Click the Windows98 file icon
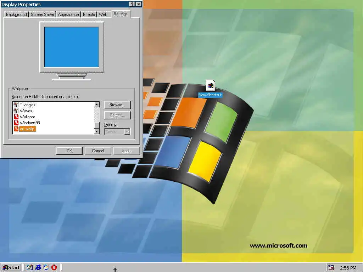 coord(16,123)
